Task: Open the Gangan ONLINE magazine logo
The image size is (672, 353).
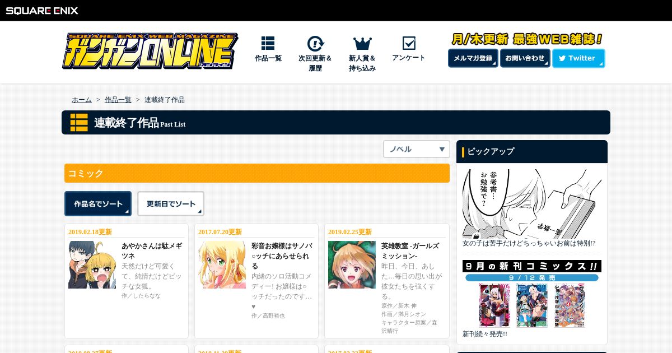Action: pos(150,51)
